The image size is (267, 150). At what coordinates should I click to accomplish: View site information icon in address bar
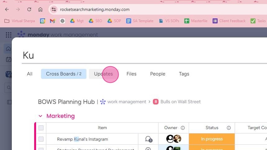click(x=54, y=9)
